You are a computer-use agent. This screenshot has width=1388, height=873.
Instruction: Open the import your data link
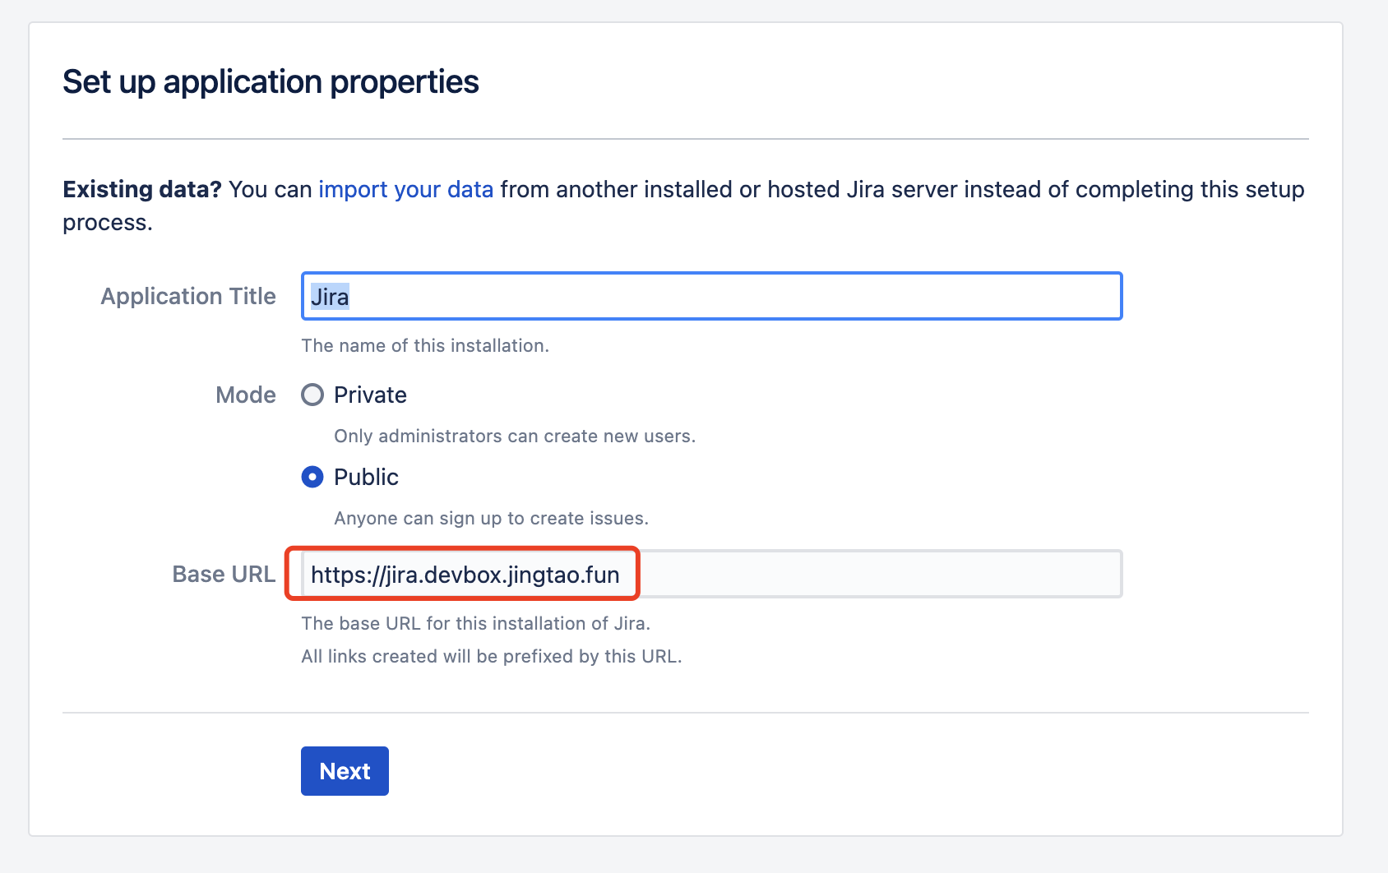[x=405, y=190]
